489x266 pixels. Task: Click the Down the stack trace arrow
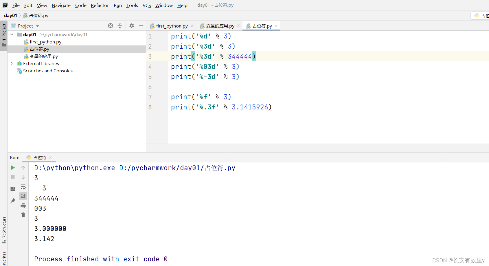click(x=23, y=177)
